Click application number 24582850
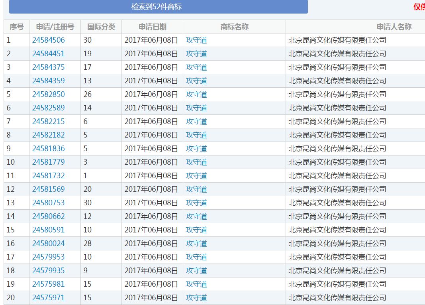Image resolution: width=425 pixels, height=305 pixels. click(48, 94)
